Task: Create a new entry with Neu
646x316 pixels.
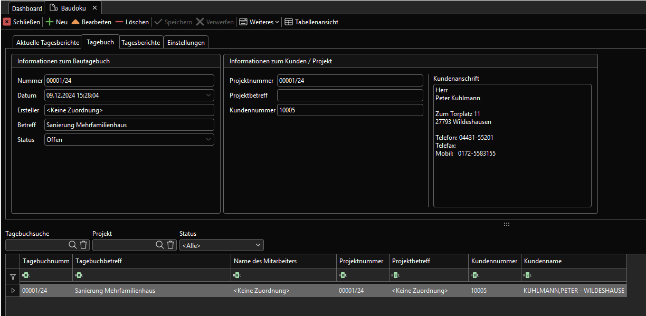Action: (x=56, y=22)
